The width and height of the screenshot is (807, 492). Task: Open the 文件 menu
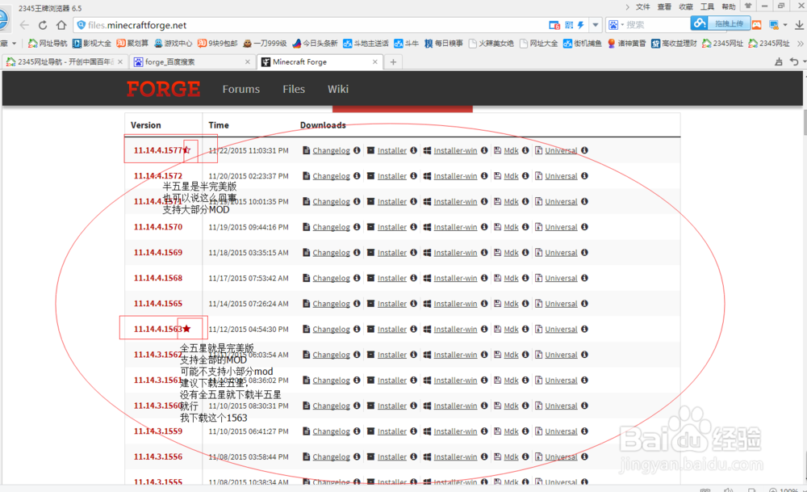point(643,6)
